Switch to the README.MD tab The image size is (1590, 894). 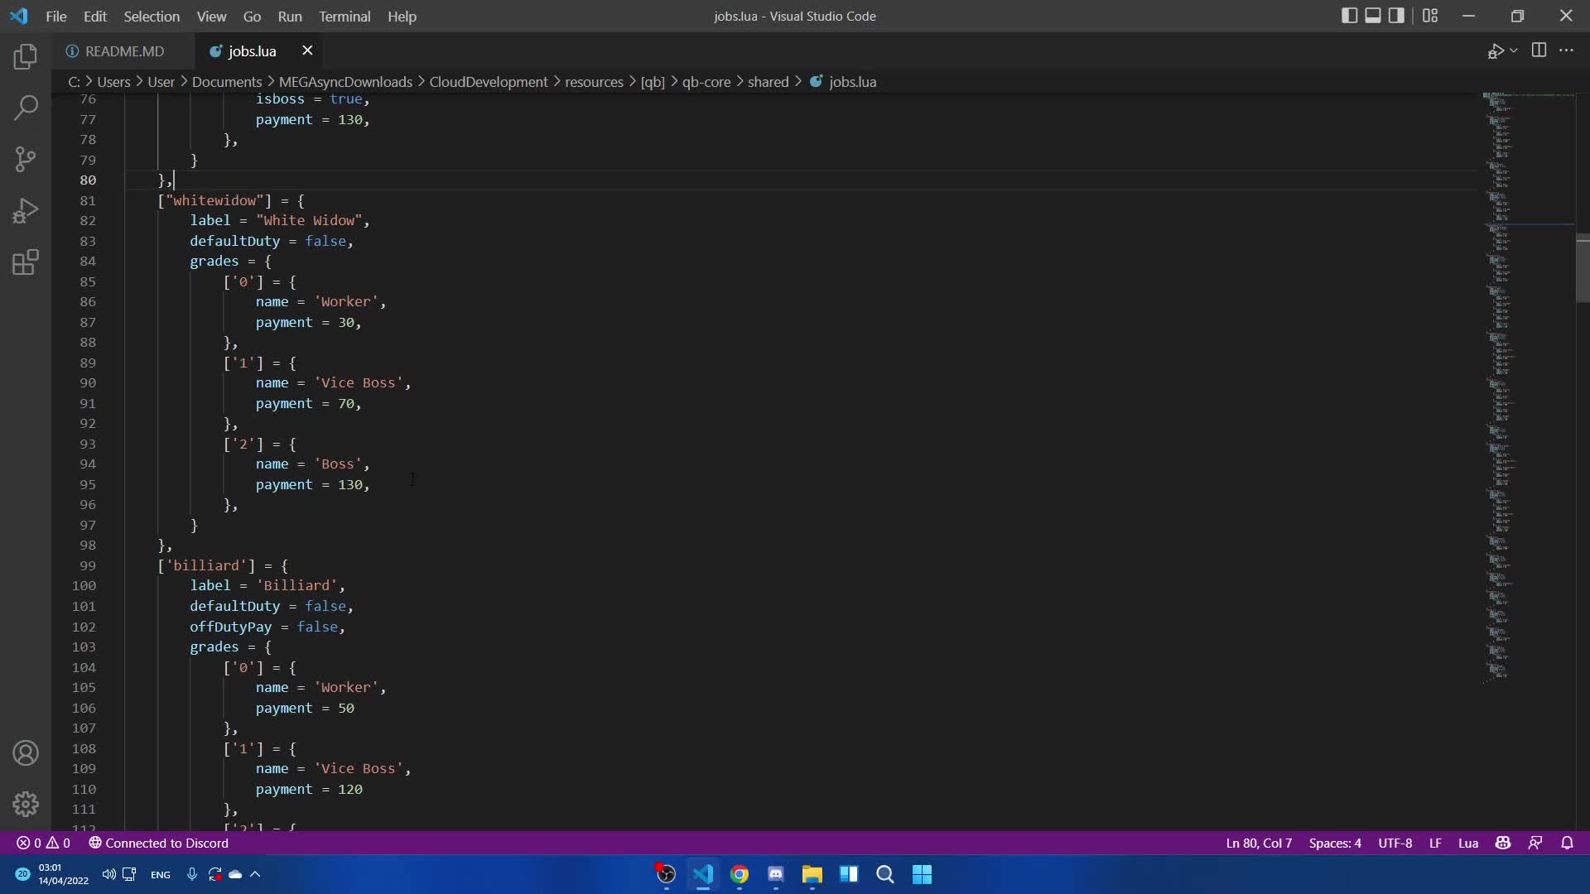[x=124, y=50]
